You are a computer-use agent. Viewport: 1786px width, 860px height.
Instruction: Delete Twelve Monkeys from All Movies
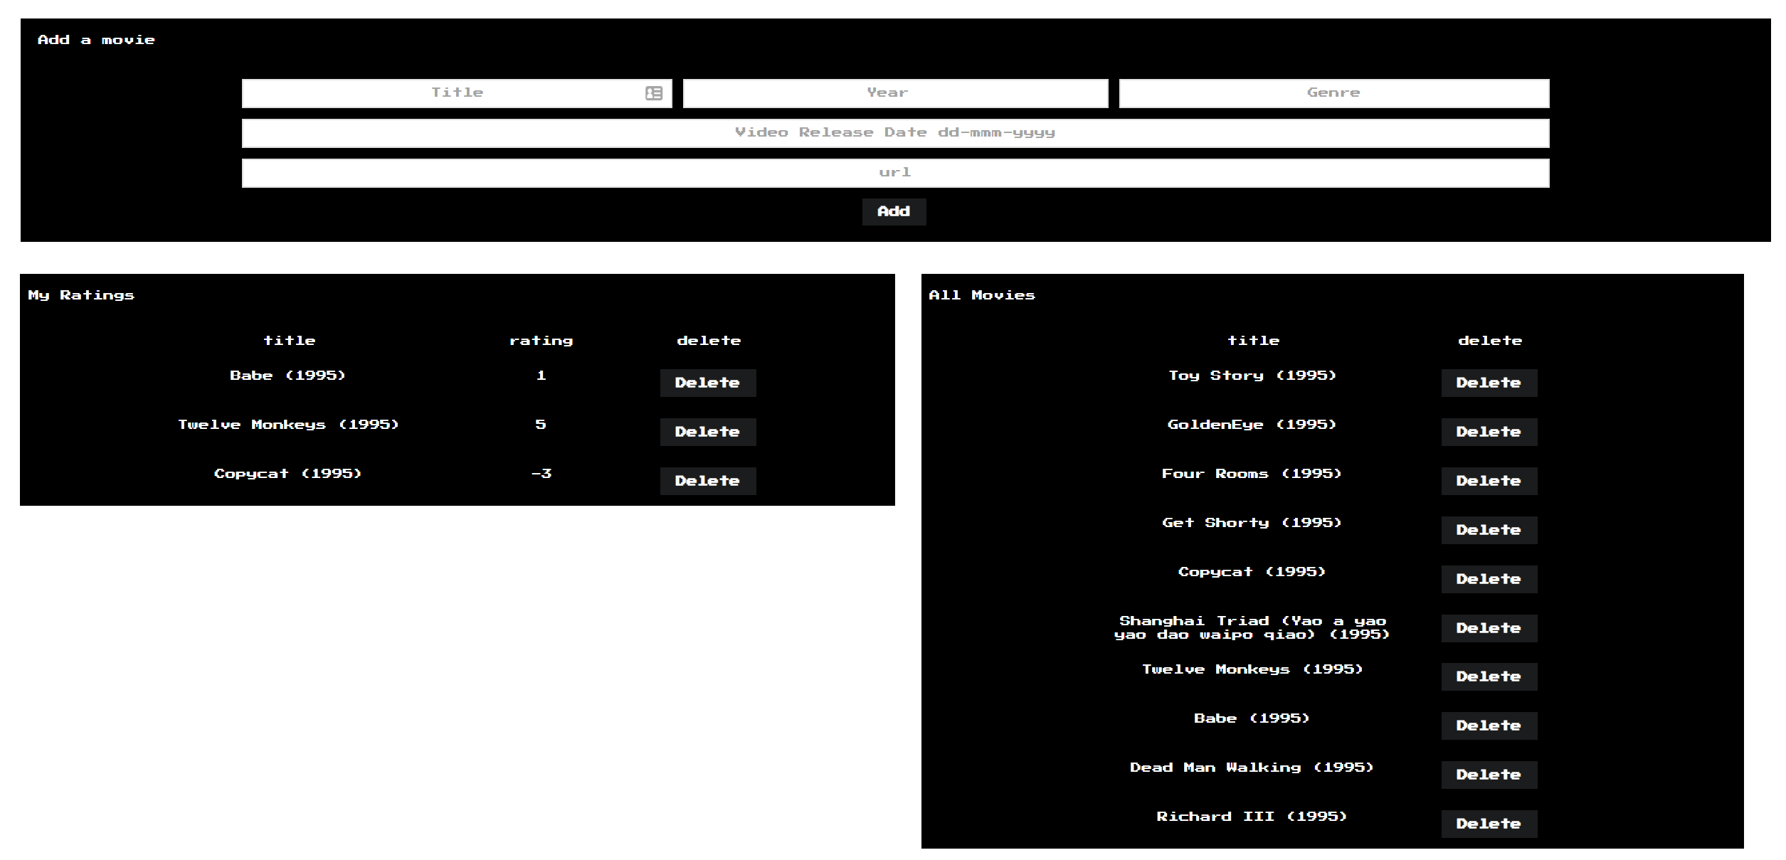pyautogui.click(x=1489, y=676)
